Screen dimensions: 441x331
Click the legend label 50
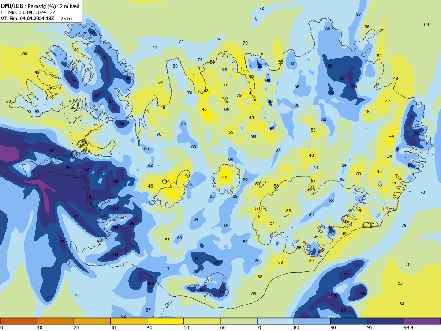tap(187, 327)
